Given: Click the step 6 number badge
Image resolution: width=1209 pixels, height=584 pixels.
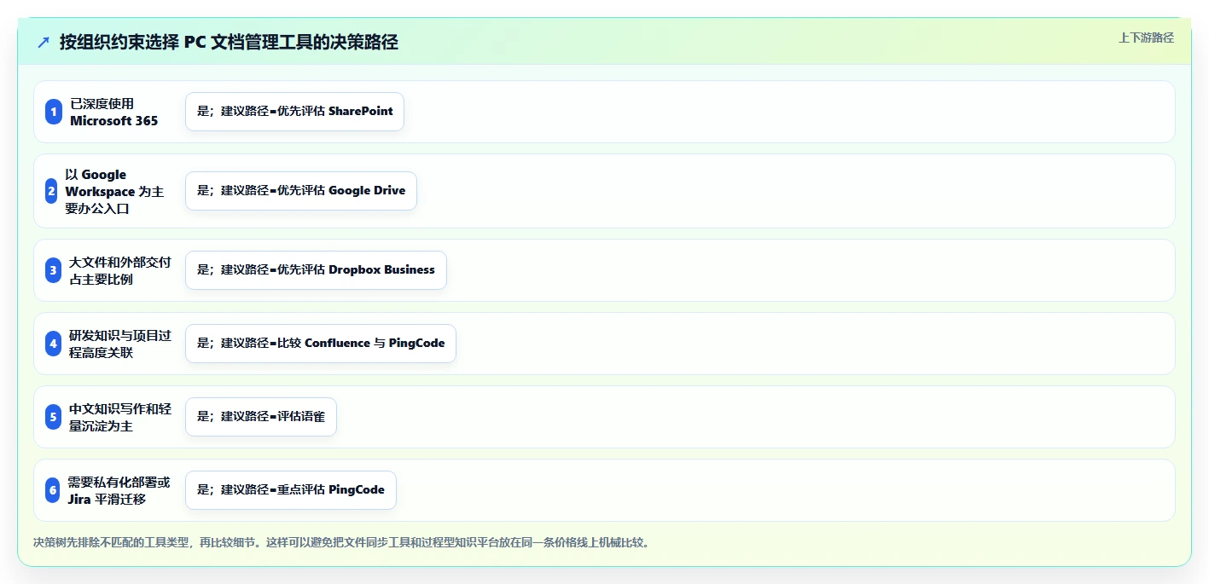Looking at the screenshot, I should pyautogui.click(x=53, y=490).
